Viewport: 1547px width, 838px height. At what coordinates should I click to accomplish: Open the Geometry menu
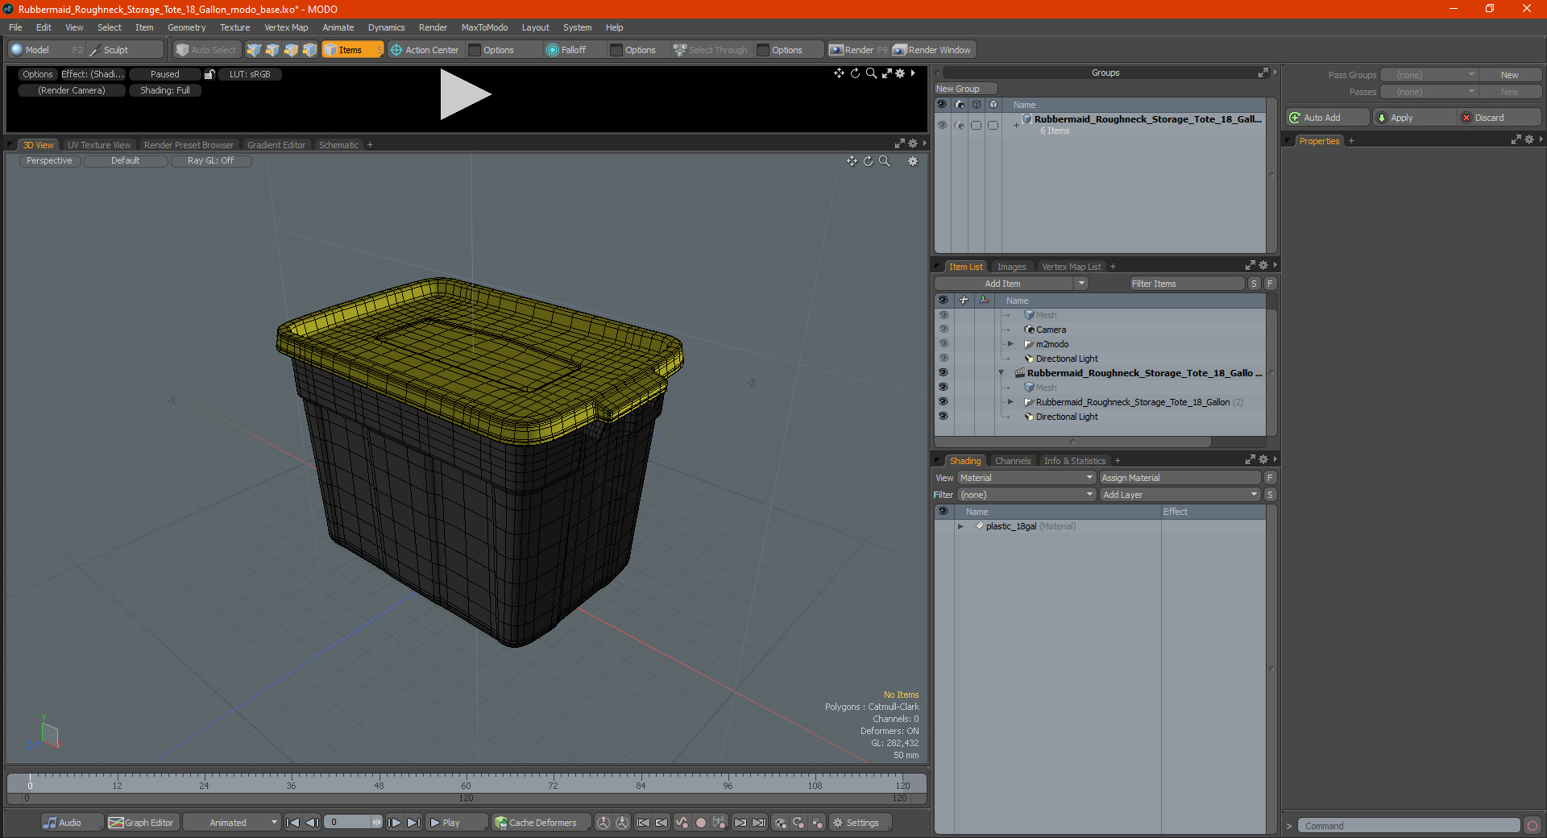tap(186, 27)
